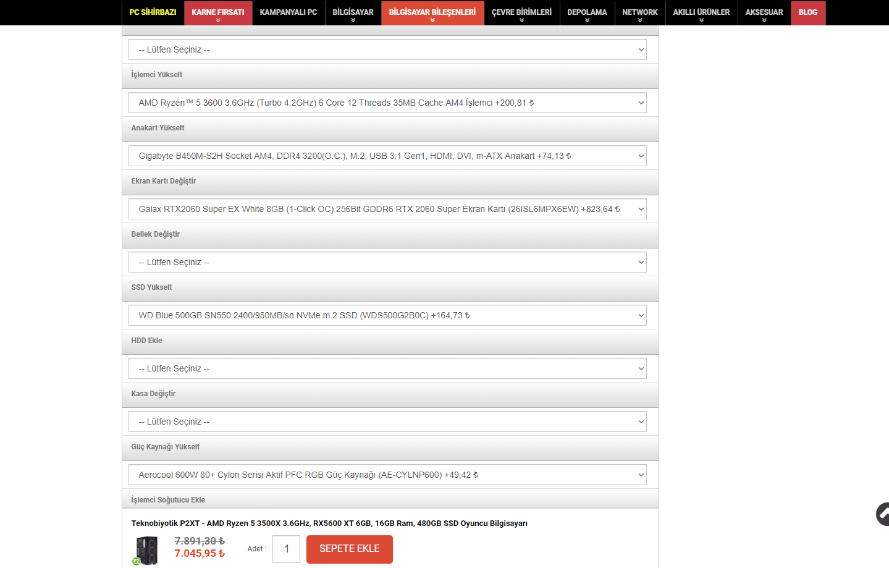889x568 pixels.
Task: Go to the BLOG page
Action: click(x=808, y=12)
